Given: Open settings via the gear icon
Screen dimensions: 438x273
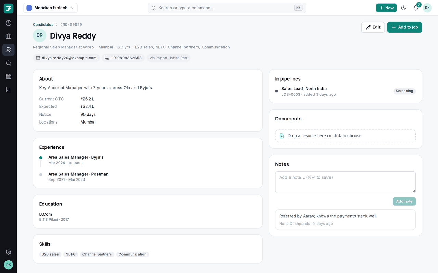Looking at the screenshot, I should pos(9,252).
